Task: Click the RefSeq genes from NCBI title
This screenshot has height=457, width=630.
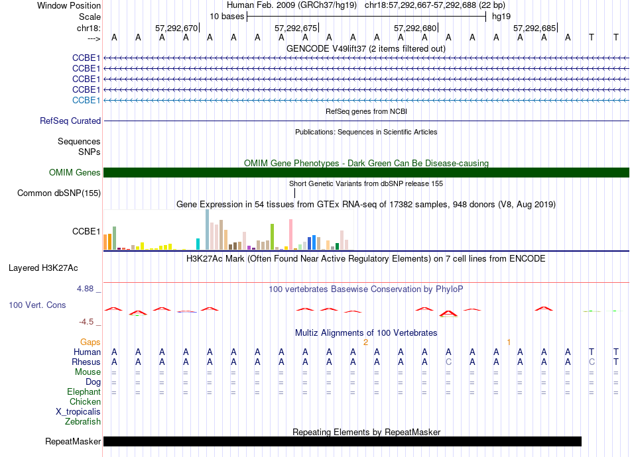Action: [366, 111]
